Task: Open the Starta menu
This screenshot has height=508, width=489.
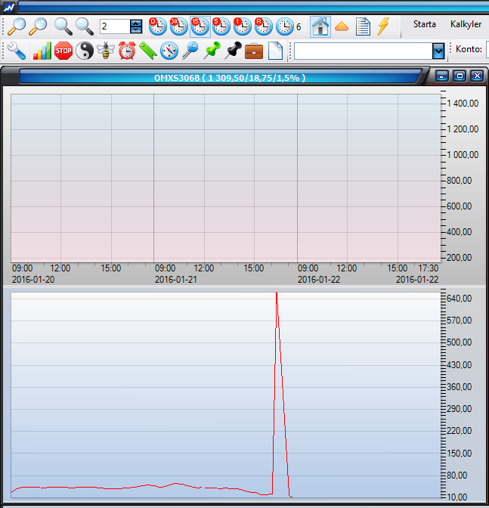Action: click(x=424, y=24)
